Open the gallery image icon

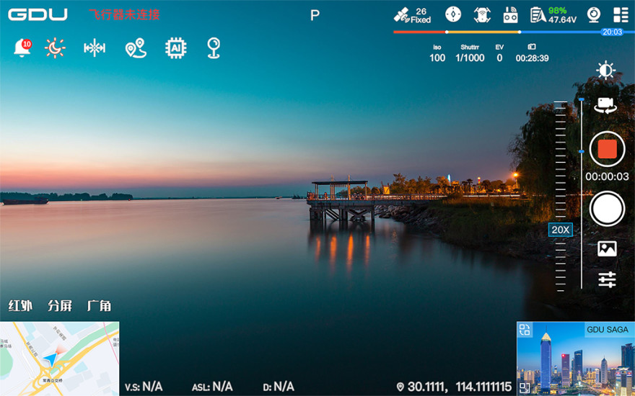click(x=607, y=248)
